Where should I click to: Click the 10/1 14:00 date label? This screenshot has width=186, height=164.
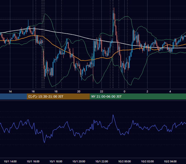10,161
